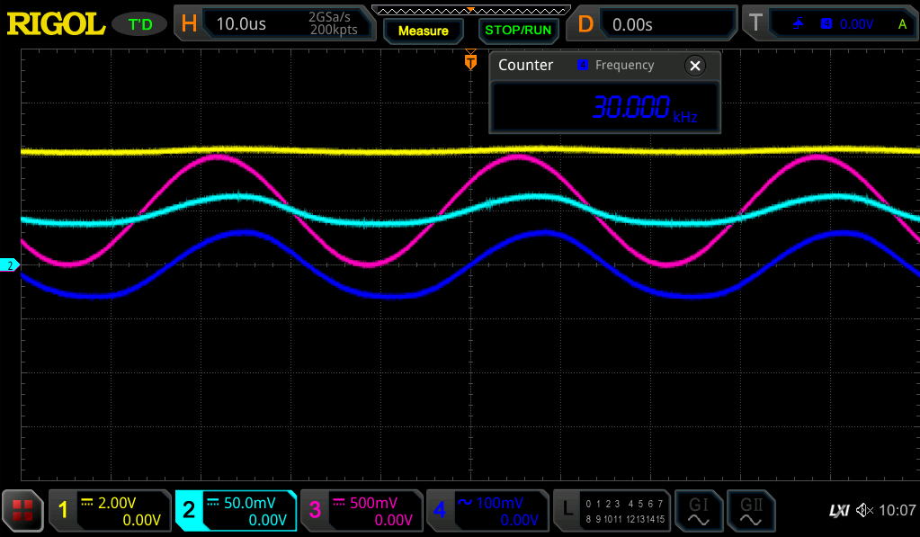The width and height of the screenshot is (920, 537).
Task: Open trigger T settings icon
Action: [755, 23]
